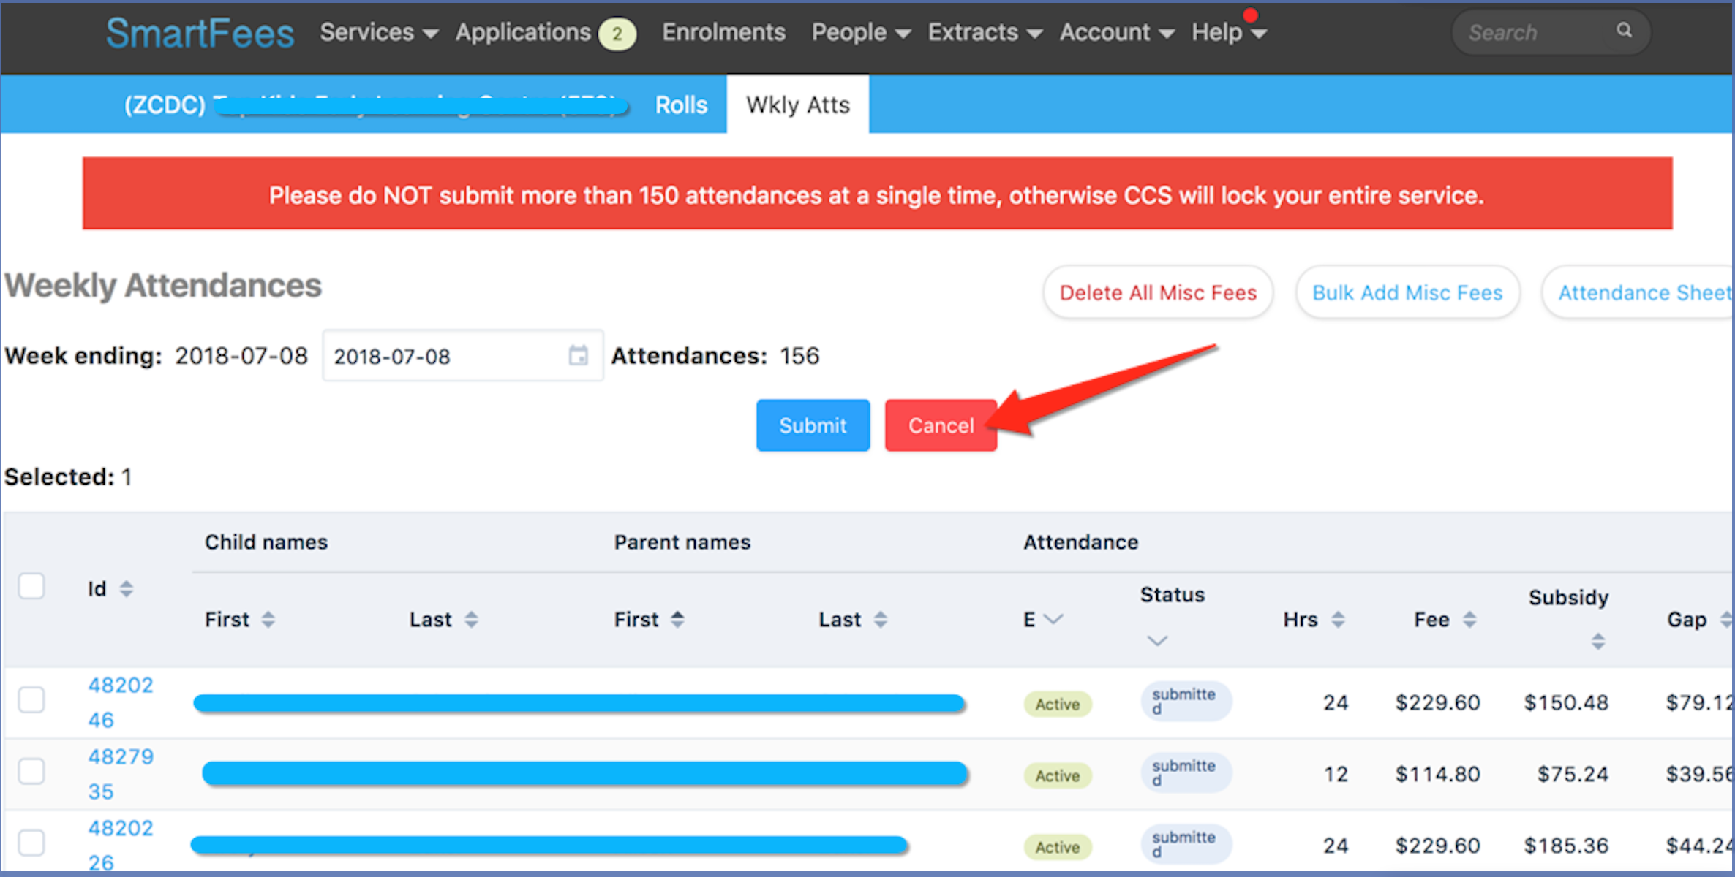
Task: Click the week ending date field
Action: (463, 356)
